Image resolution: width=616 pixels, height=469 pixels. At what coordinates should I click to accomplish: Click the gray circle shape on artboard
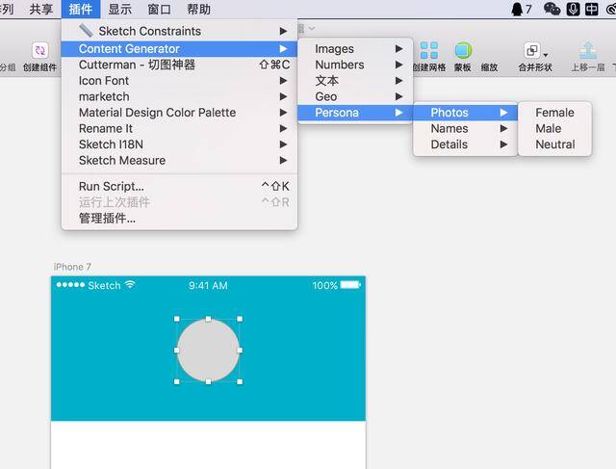(208, 350)
